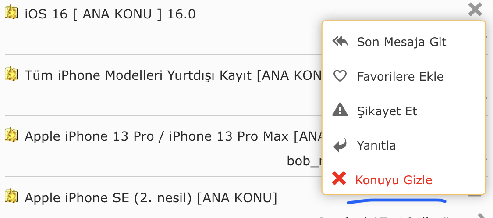Click the iPhone SE topic folder icon
The image size is (493, 218).
pos(11,196)
